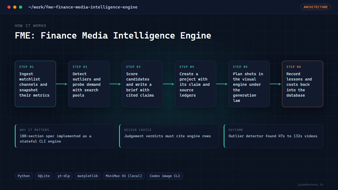Click the FME: Finance Media Intelligence Engine heading

tap(113, 35)
